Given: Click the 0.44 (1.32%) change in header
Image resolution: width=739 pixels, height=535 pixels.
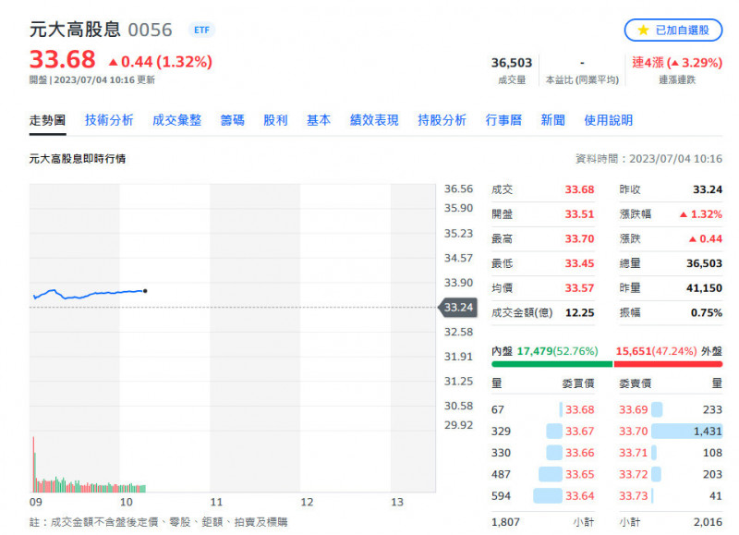Looking at the screenshot, I should (x=161, y=62).
